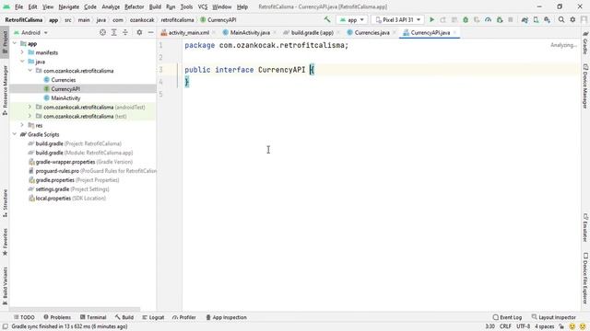Image resolution: width=590 pixels, height=331 pixels.
Task: Click the line:column 3:30 indicator
Action: [x=490, y=326]
